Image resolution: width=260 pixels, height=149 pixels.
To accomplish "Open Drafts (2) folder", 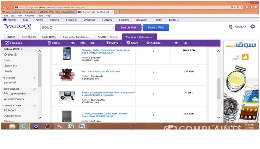I will coord(11,55).
